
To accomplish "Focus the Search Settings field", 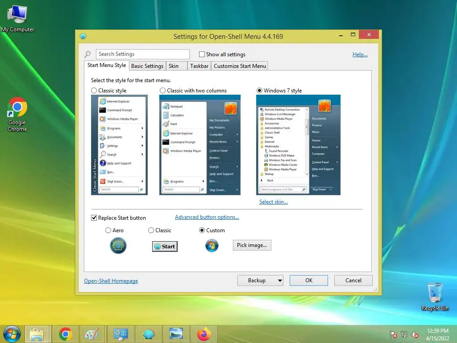I will [x=142, y=54].
